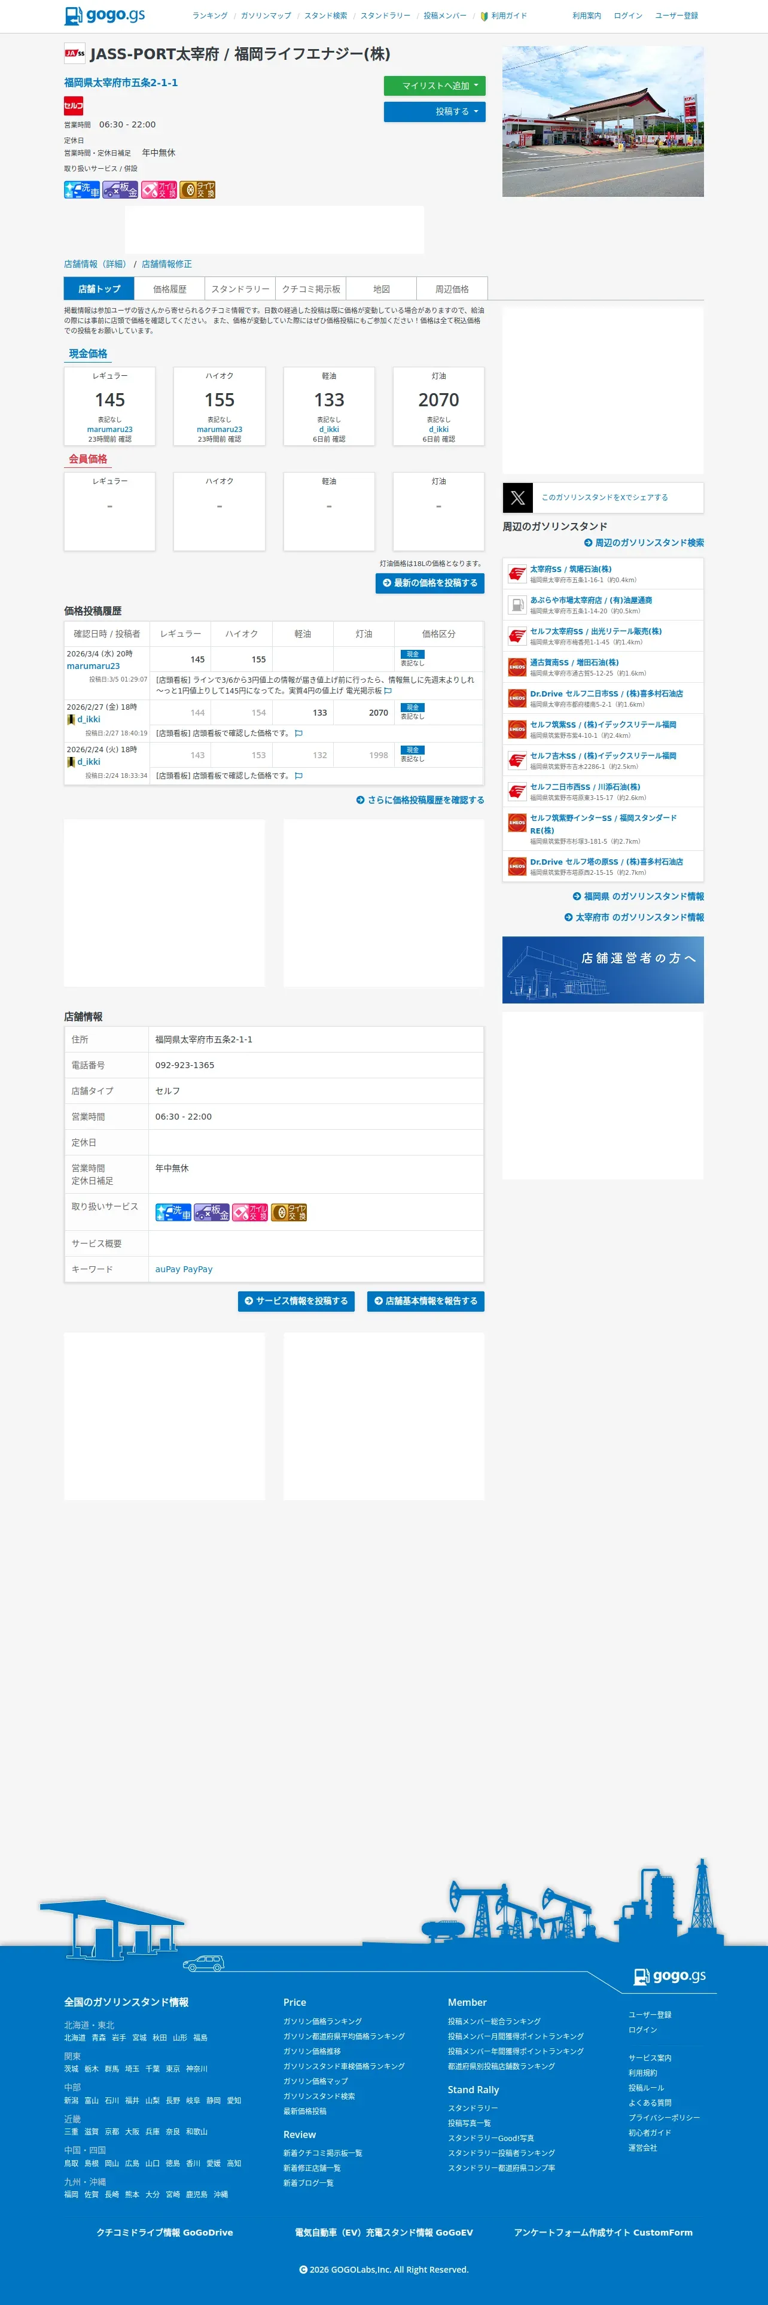Click the 最新の価格を投稿する button
The image size is (768, 2305).
click(x=430, y=583)
